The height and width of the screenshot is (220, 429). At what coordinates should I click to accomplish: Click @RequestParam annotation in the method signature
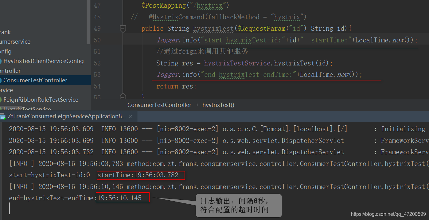click(262, 29)
